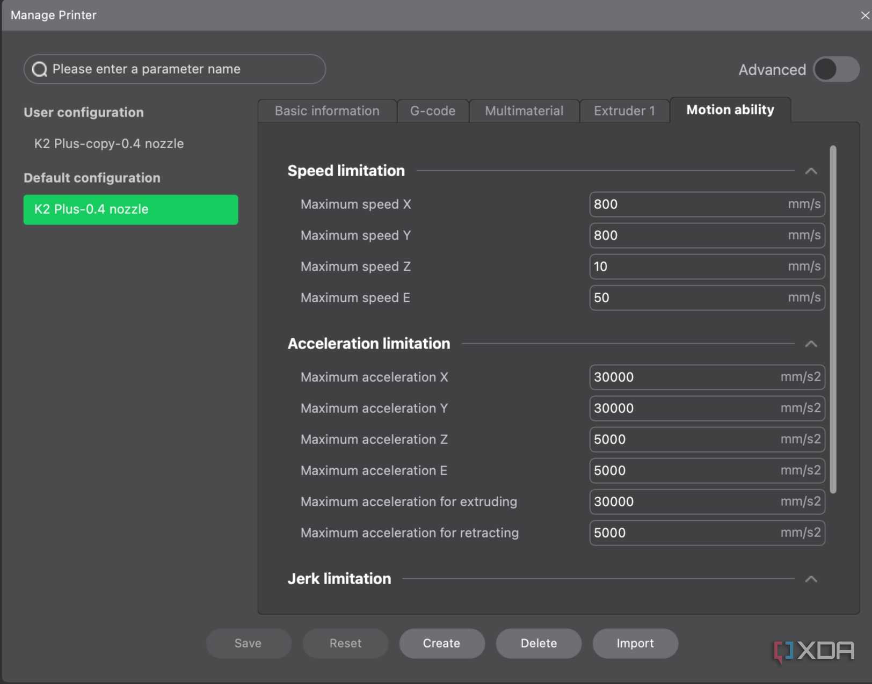Open the Multimaterial tab

pos(524,111)
